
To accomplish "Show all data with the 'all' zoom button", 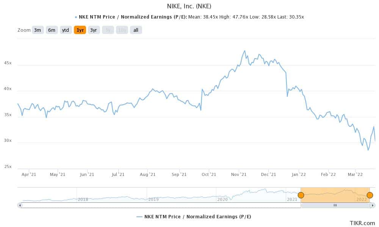I will click(x=136, y=30).
